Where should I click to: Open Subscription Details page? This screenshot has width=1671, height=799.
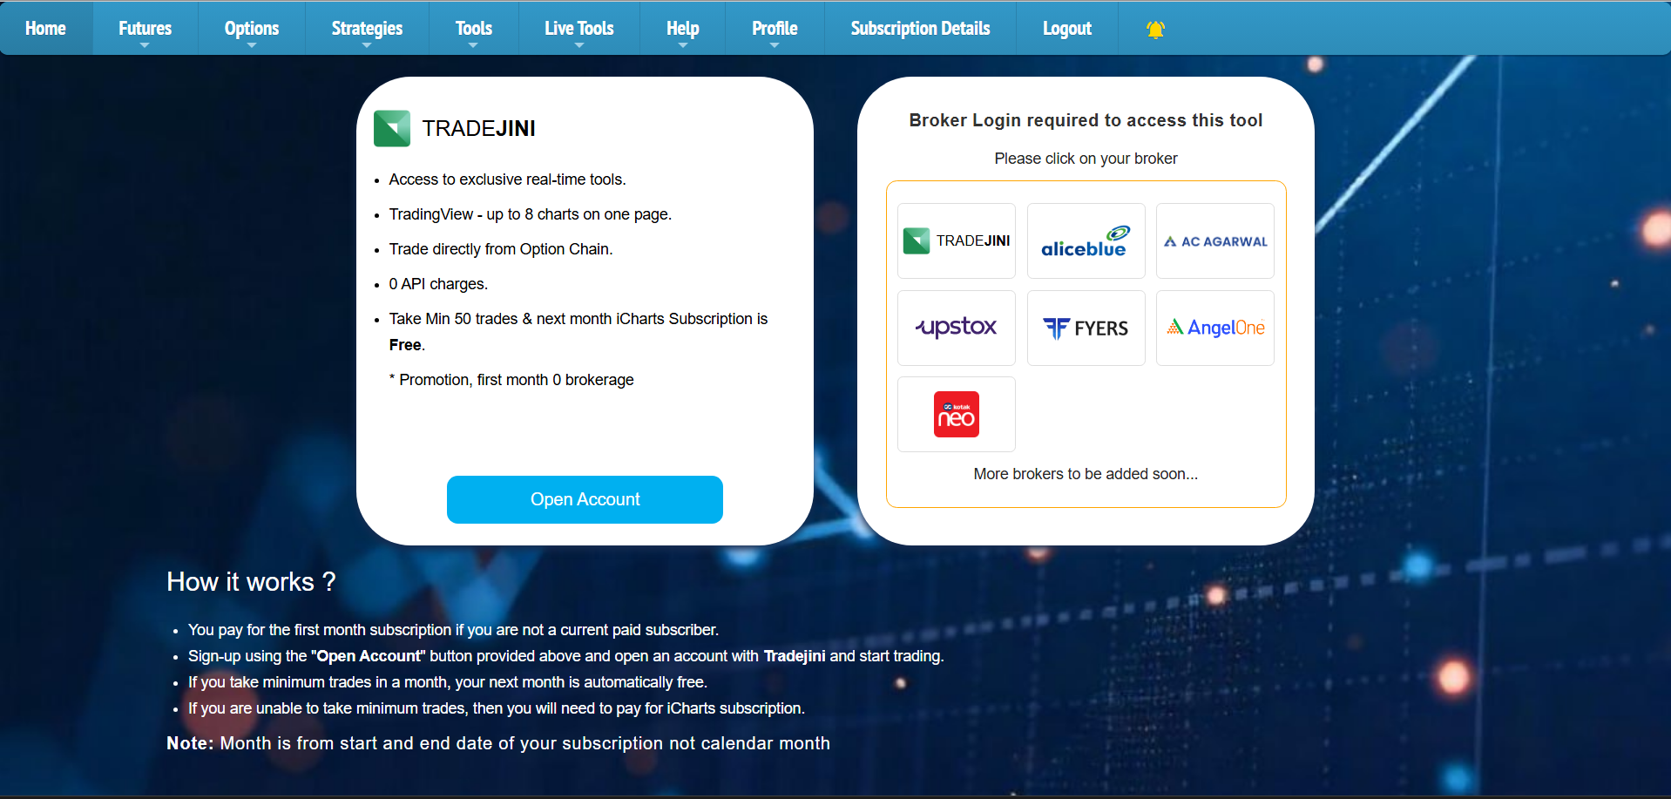(920, 29)
